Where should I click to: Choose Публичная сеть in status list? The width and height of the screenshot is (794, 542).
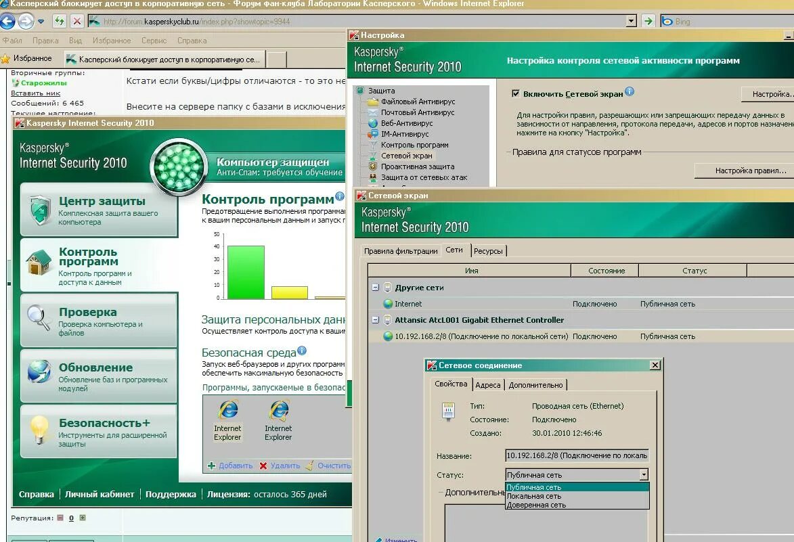[x=577, y=487]
